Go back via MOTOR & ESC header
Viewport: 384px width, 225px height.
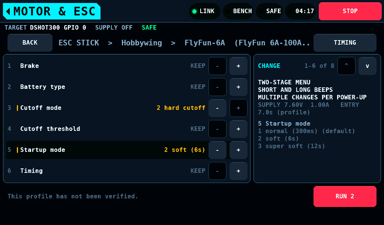[x=52, y=11]
